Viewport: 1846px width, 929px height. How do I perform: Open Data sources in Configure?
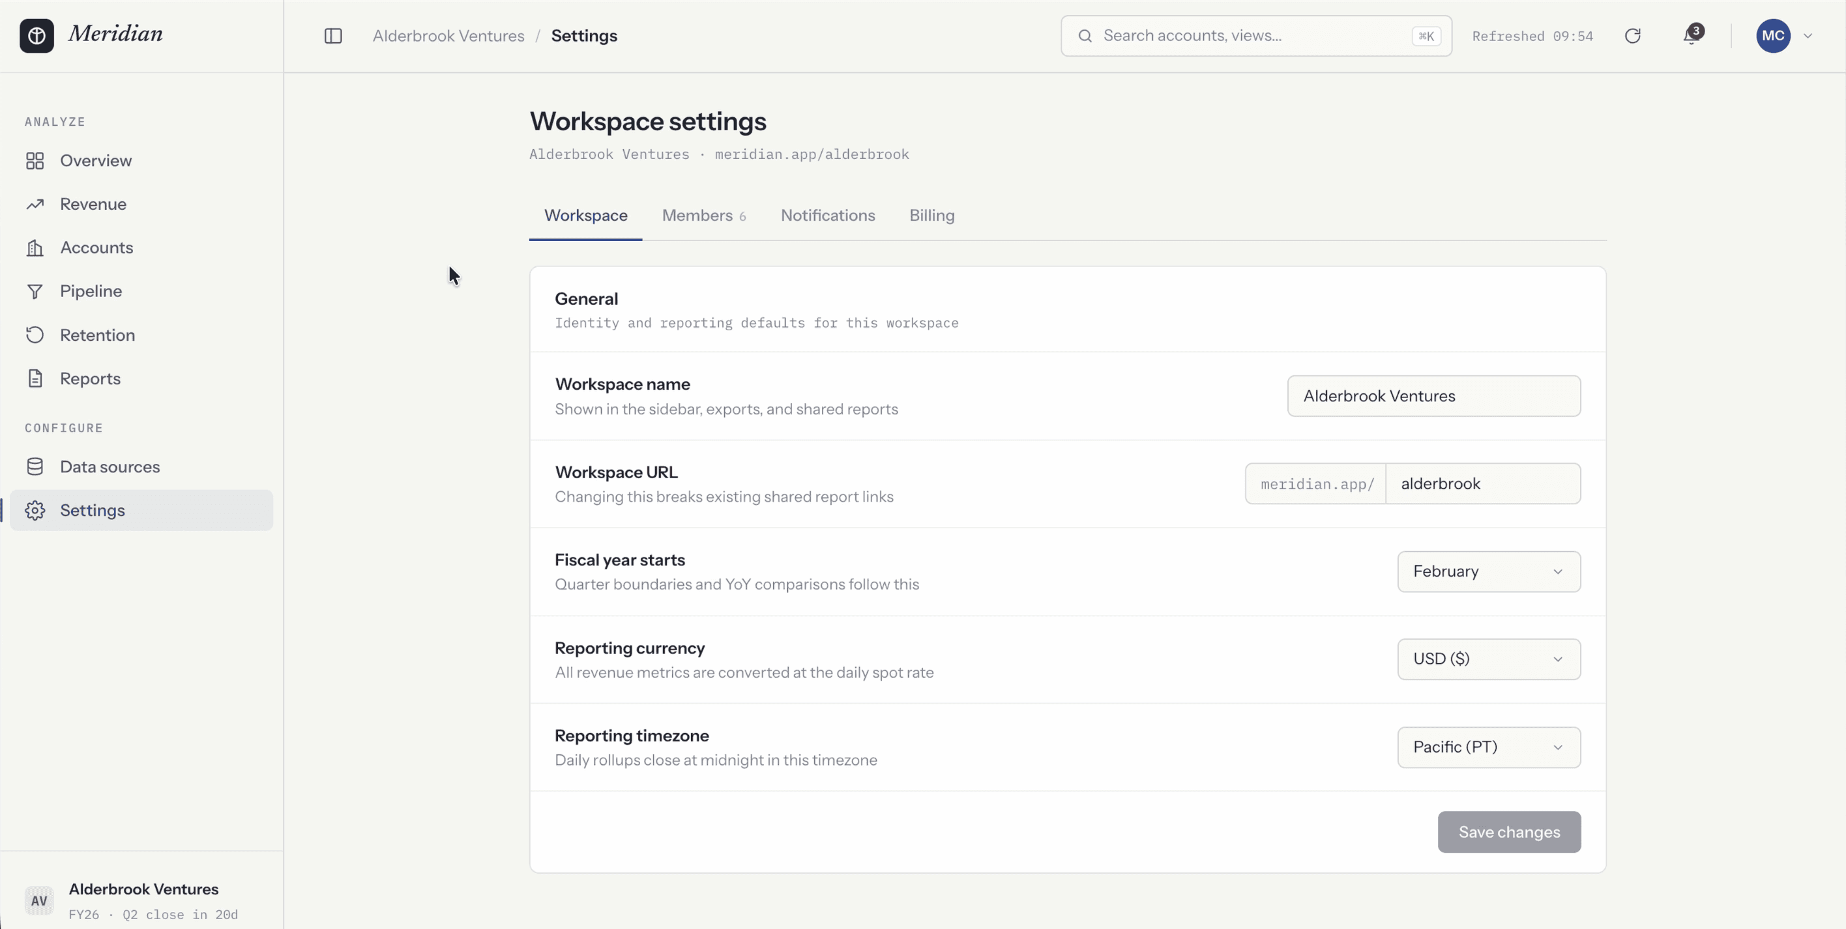(141, 467)
